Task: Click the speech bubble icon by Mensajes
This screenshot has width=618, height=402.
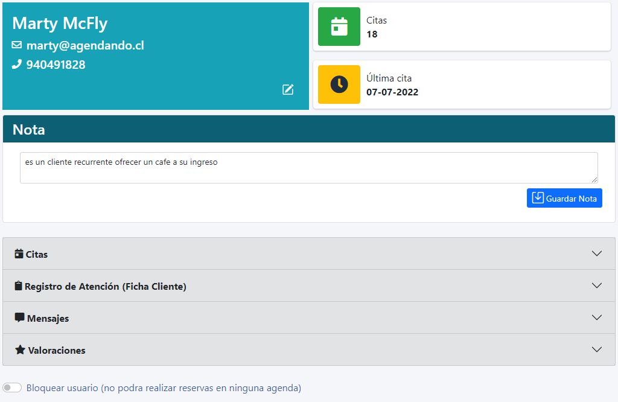Action: (x=20, y=317)
